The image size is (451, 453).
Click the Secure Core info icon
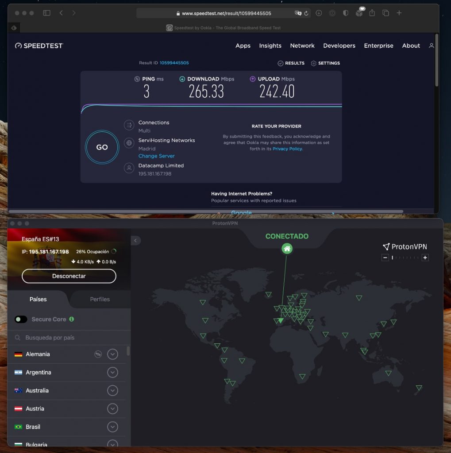click(71, 319)
